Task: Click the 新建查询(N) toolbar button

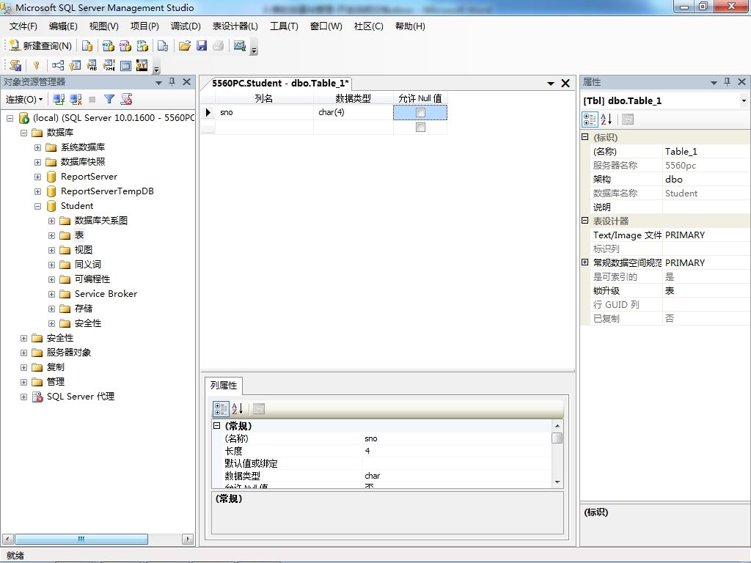Action: pos(41,46)
